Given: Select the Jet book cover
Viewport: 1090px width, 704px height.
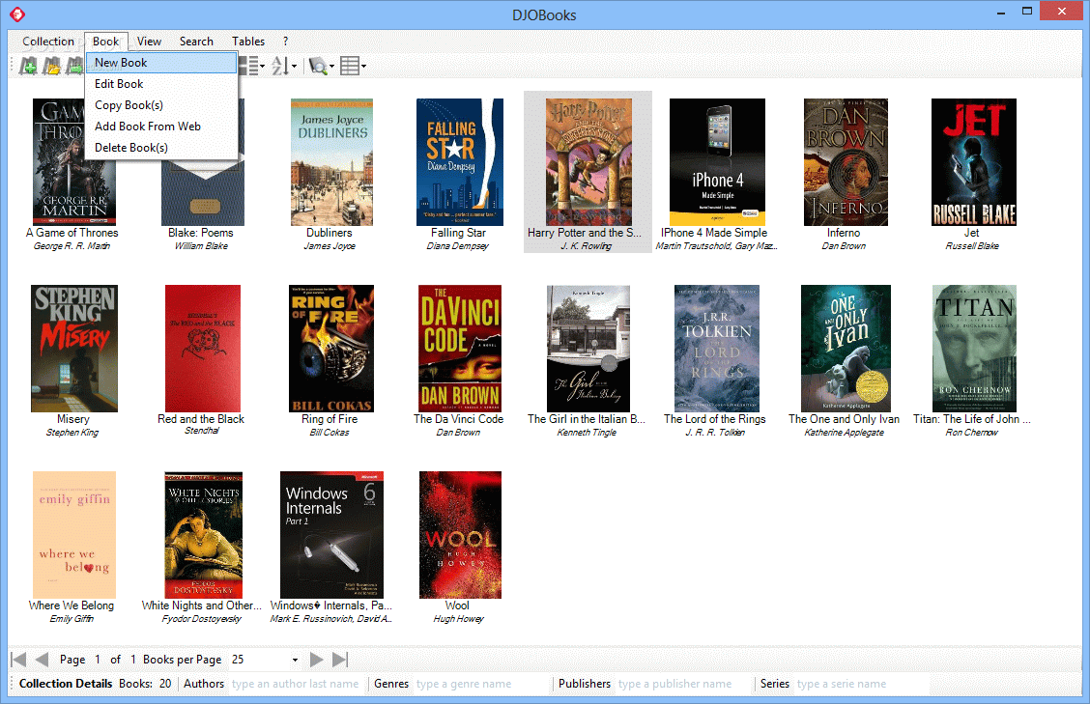Looking at the screenshot, I should 974,162.
